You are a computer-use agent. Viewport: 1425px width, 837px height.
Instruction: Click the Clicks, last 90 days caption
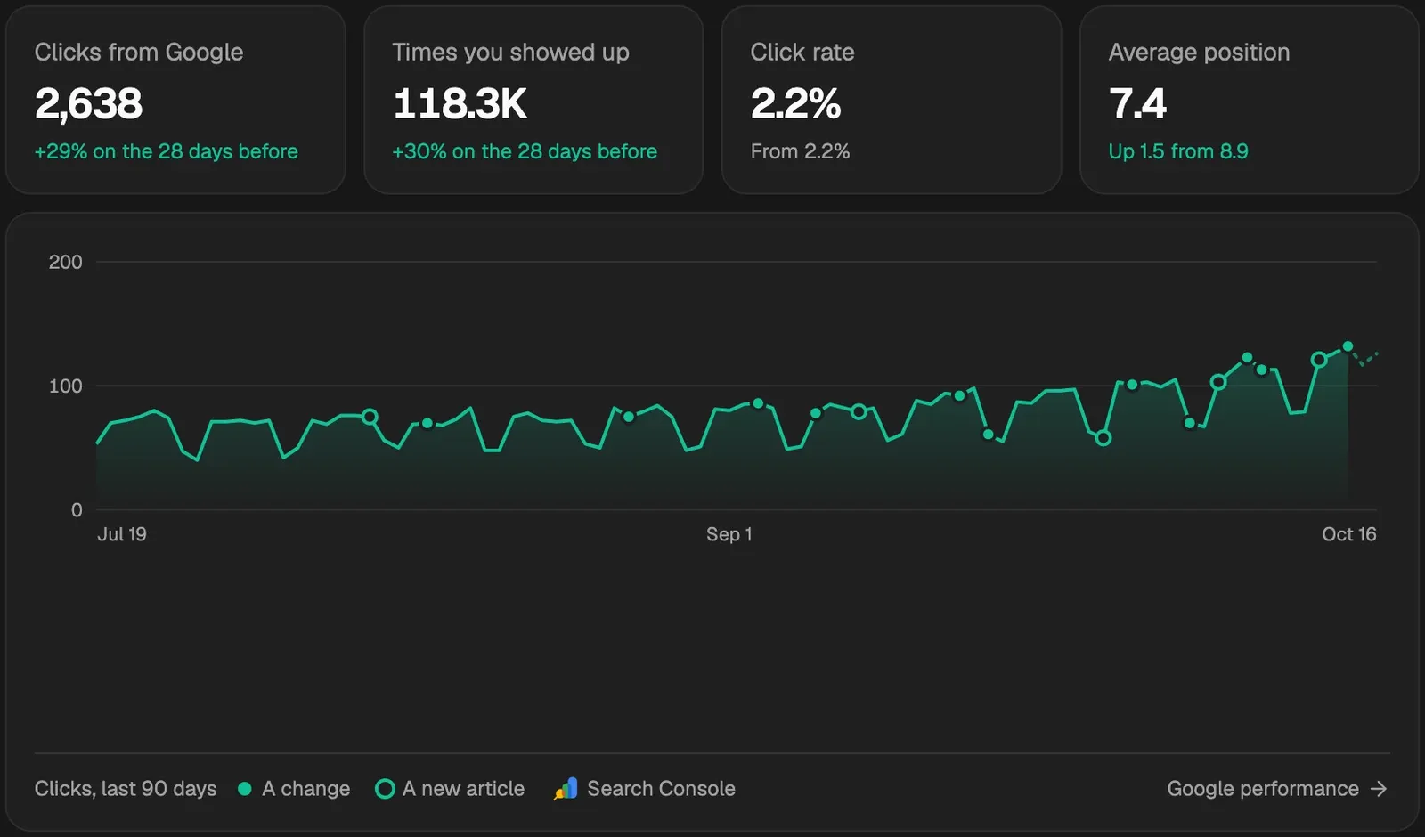126,789
